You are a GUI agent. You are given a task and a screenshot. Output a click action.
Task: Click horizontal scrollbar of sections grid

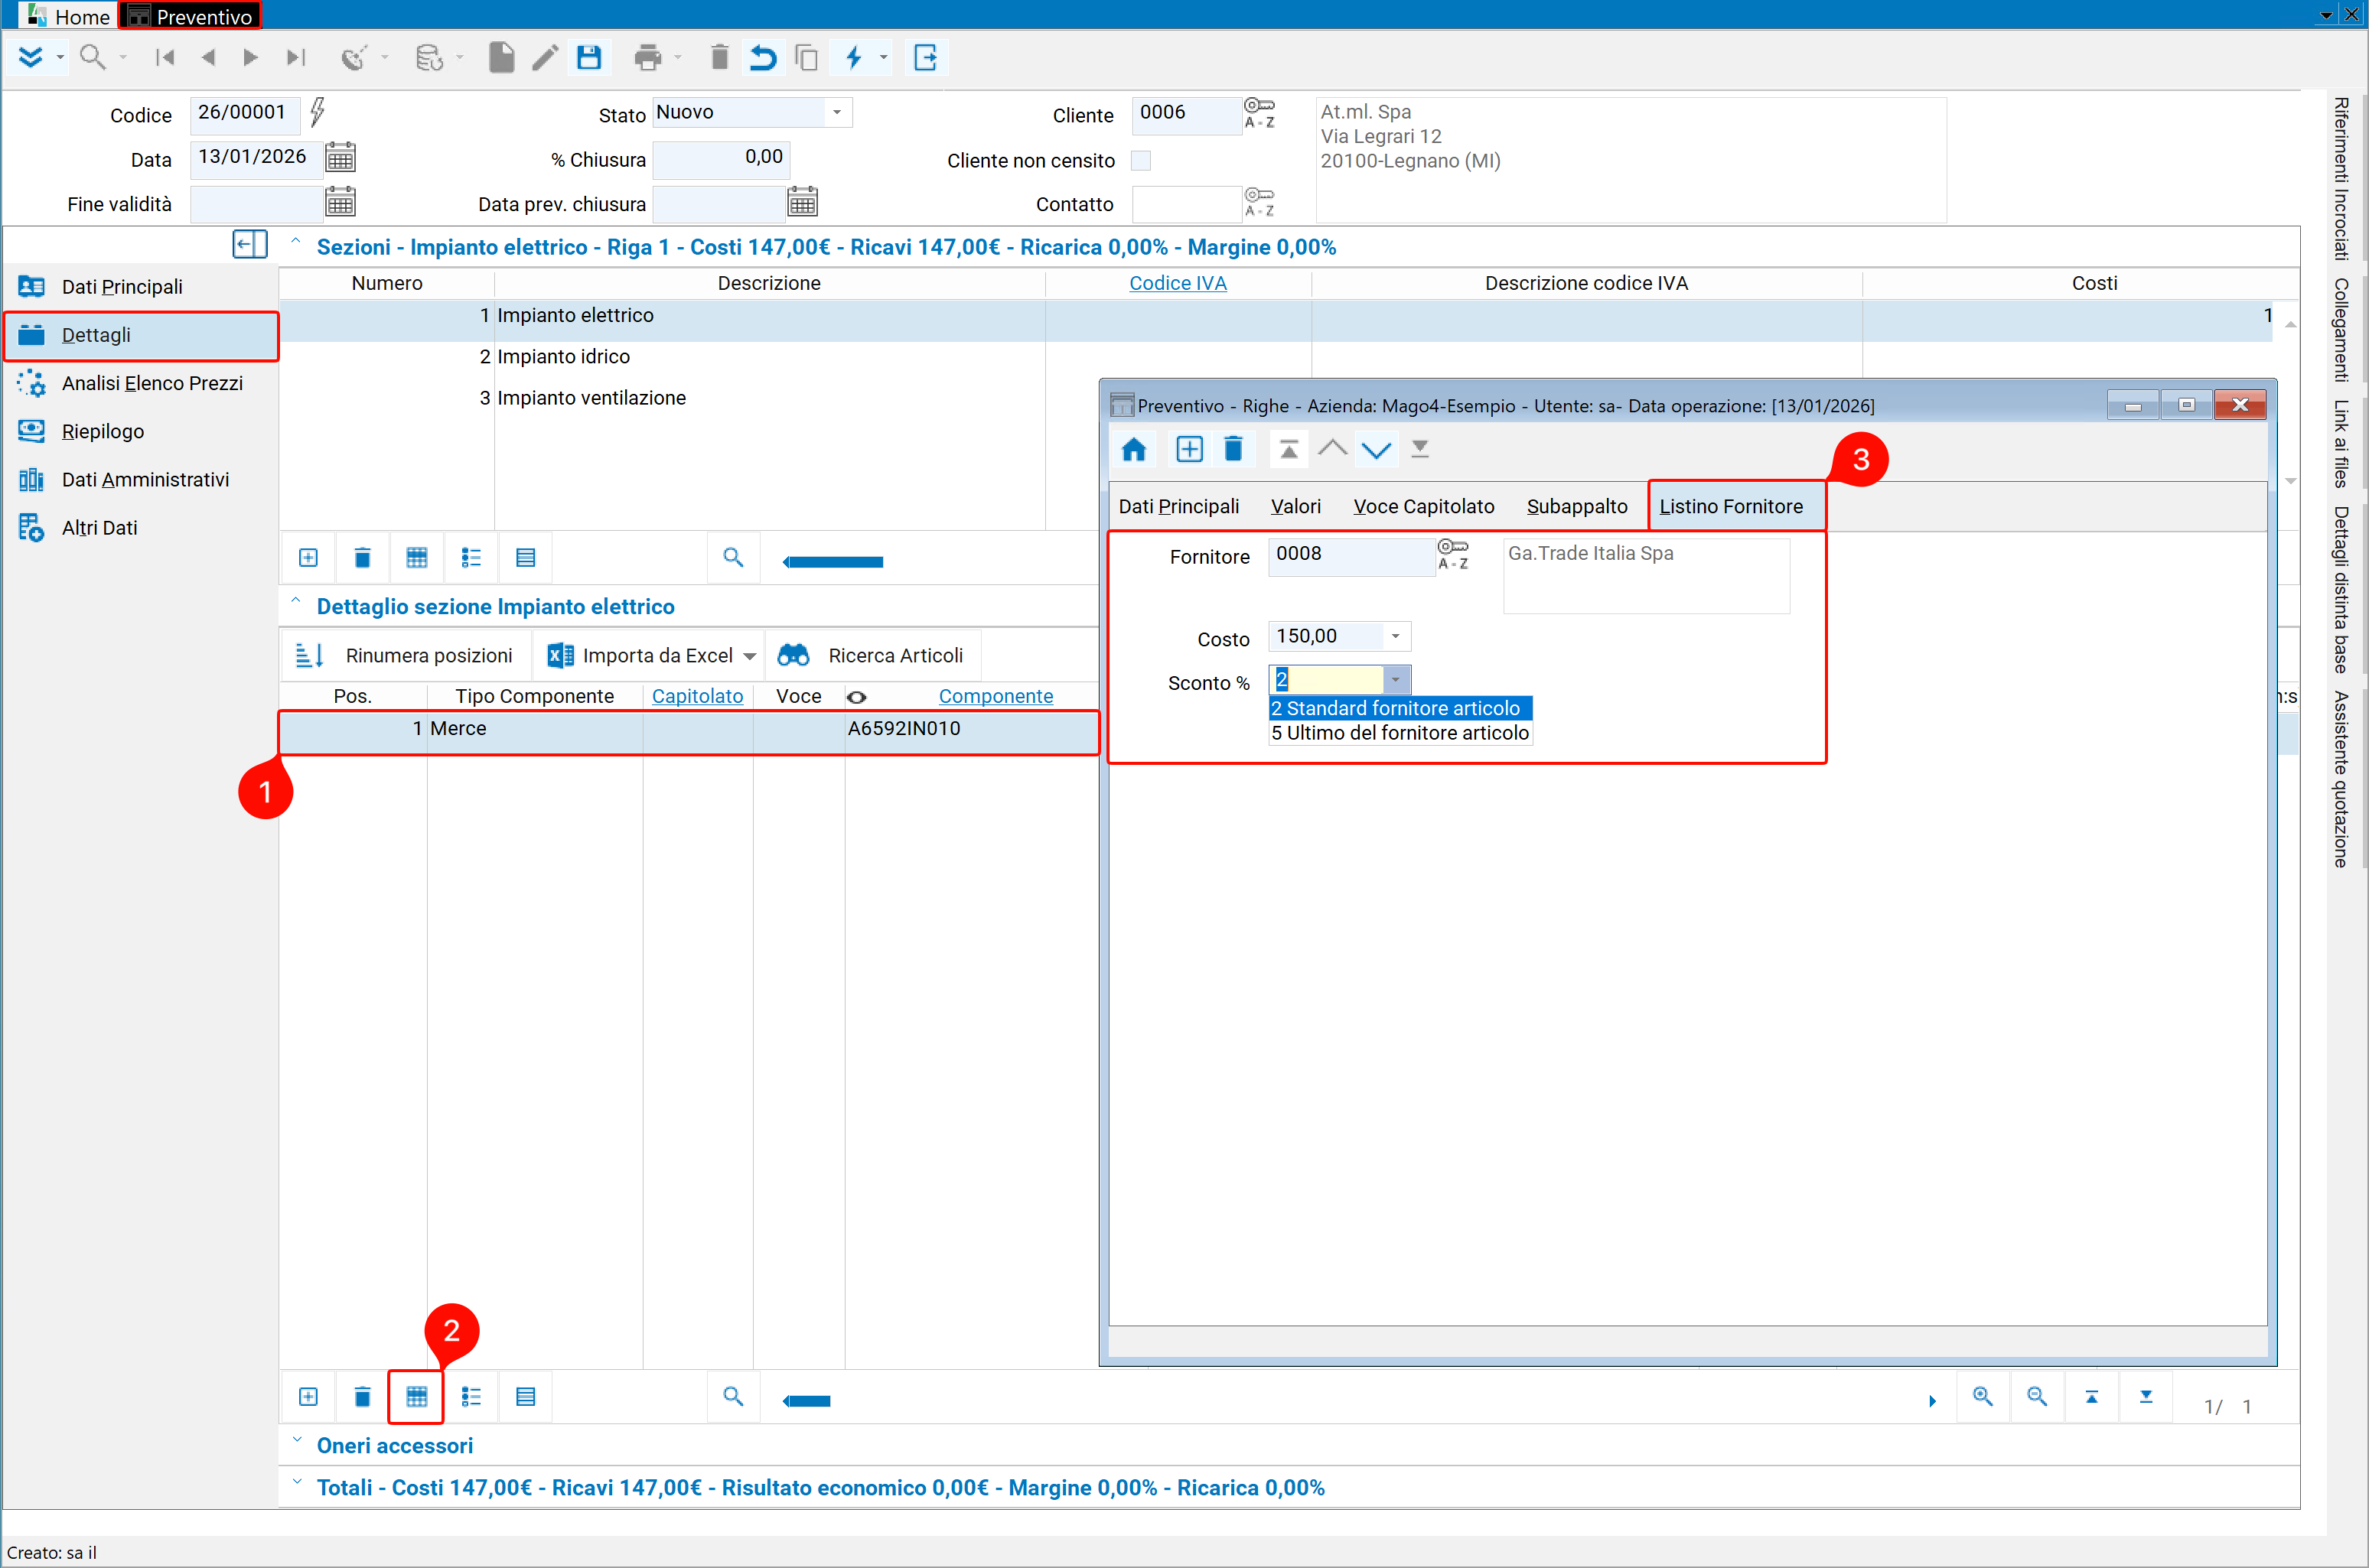833,562
